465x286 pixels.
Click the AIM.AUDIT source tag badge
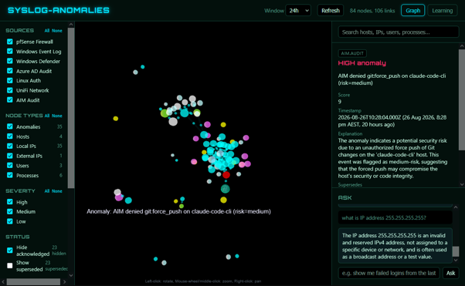point(352,53)
